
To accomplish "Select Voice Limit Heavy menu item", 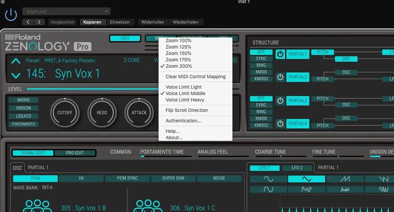I will tap(184, 100).
